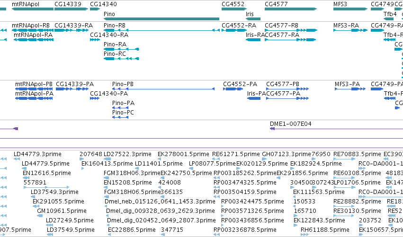
Task: Click EST RE70883.5prime
Action: point(357,154)
